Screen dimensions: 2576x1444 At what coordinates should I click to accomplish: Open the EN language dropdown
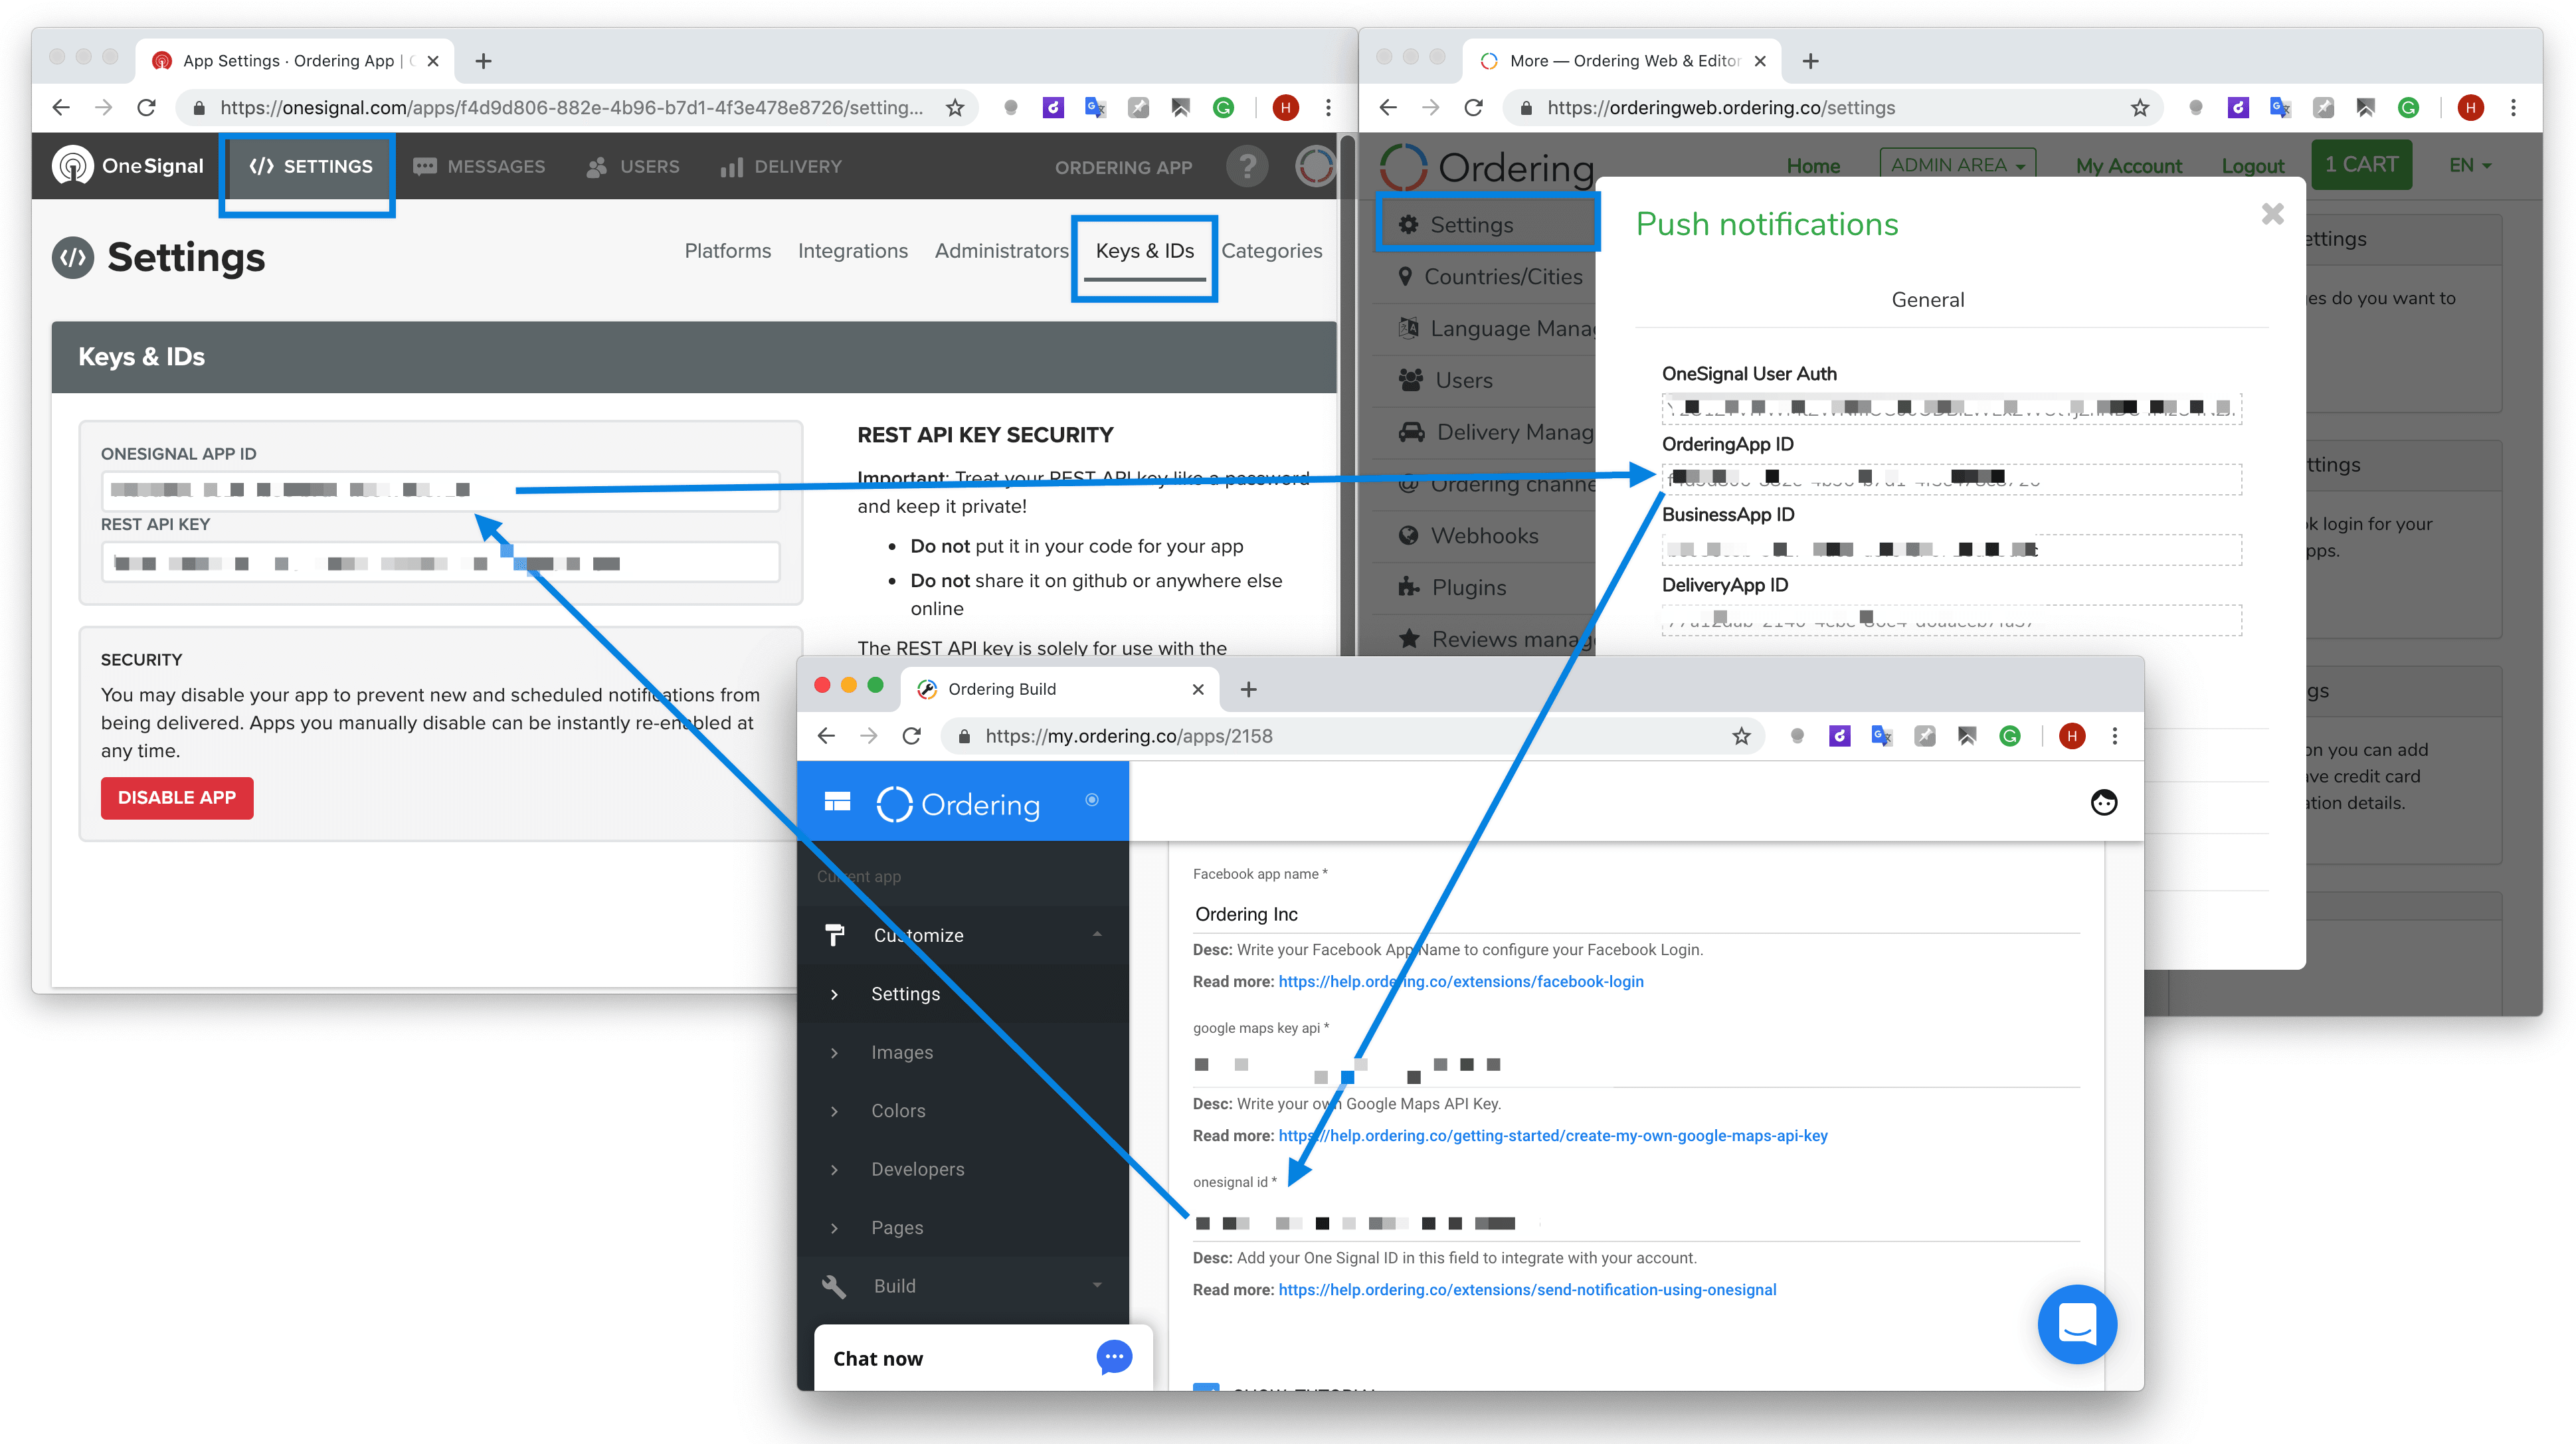2469,166
